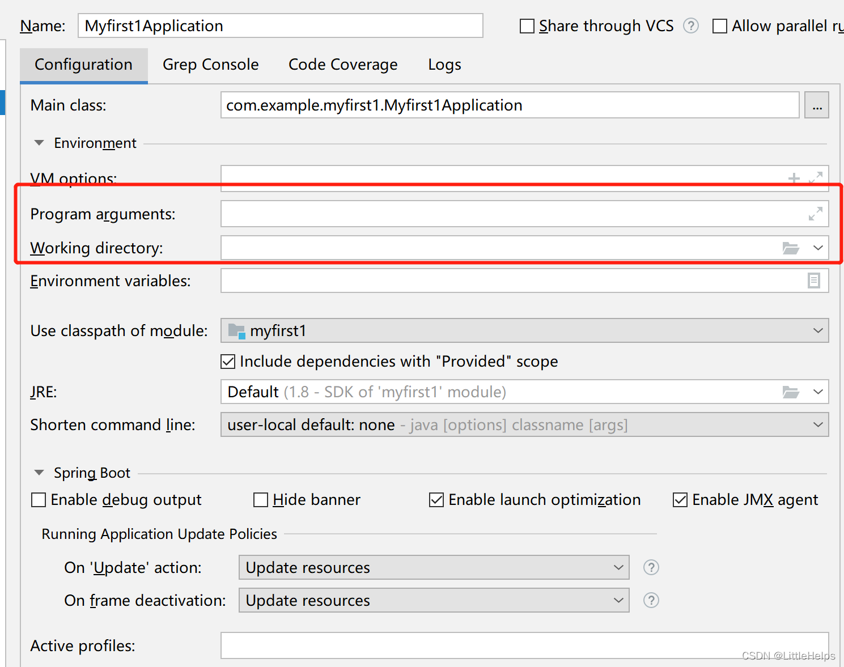
Task: Enable the Hide banner checkbox
Action: tap(261, 500)
